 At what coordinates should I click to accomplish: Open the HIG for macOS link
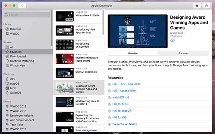122,111
